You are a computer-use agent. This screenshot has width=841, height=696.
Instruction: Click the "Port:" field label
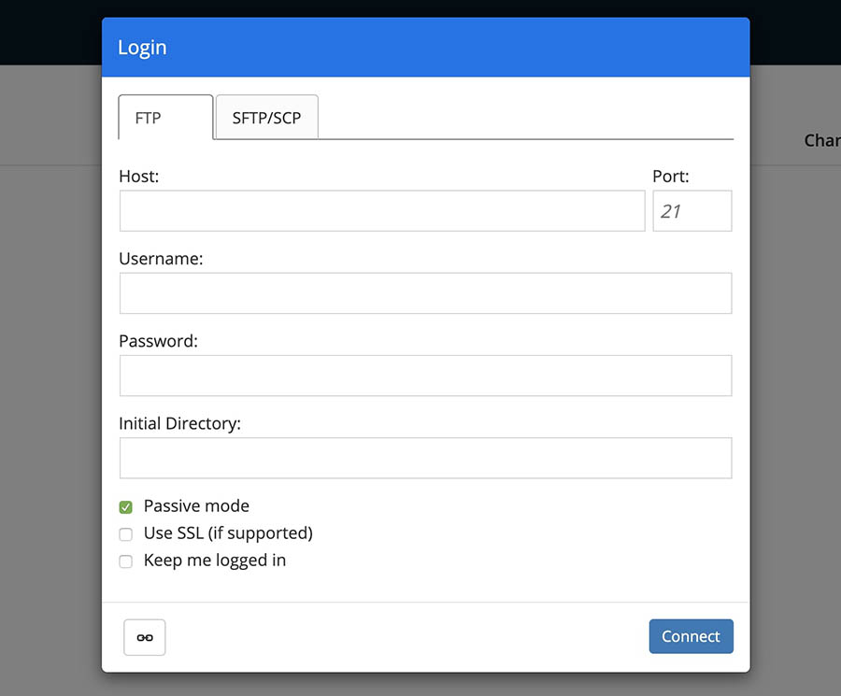[x=670, y=176]
